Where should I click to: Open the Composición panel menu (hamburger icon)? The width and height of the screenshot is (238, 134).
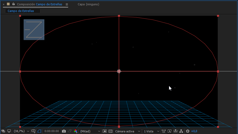67,5
